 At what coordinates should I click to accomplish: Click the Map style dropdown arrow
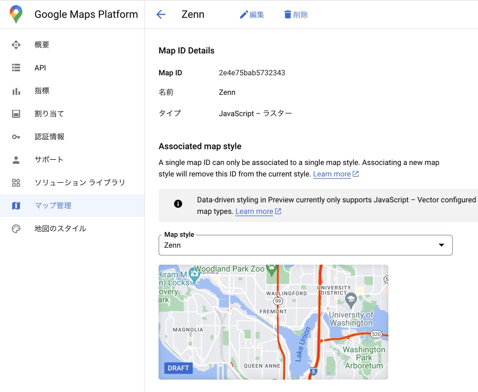click(441, 245)
